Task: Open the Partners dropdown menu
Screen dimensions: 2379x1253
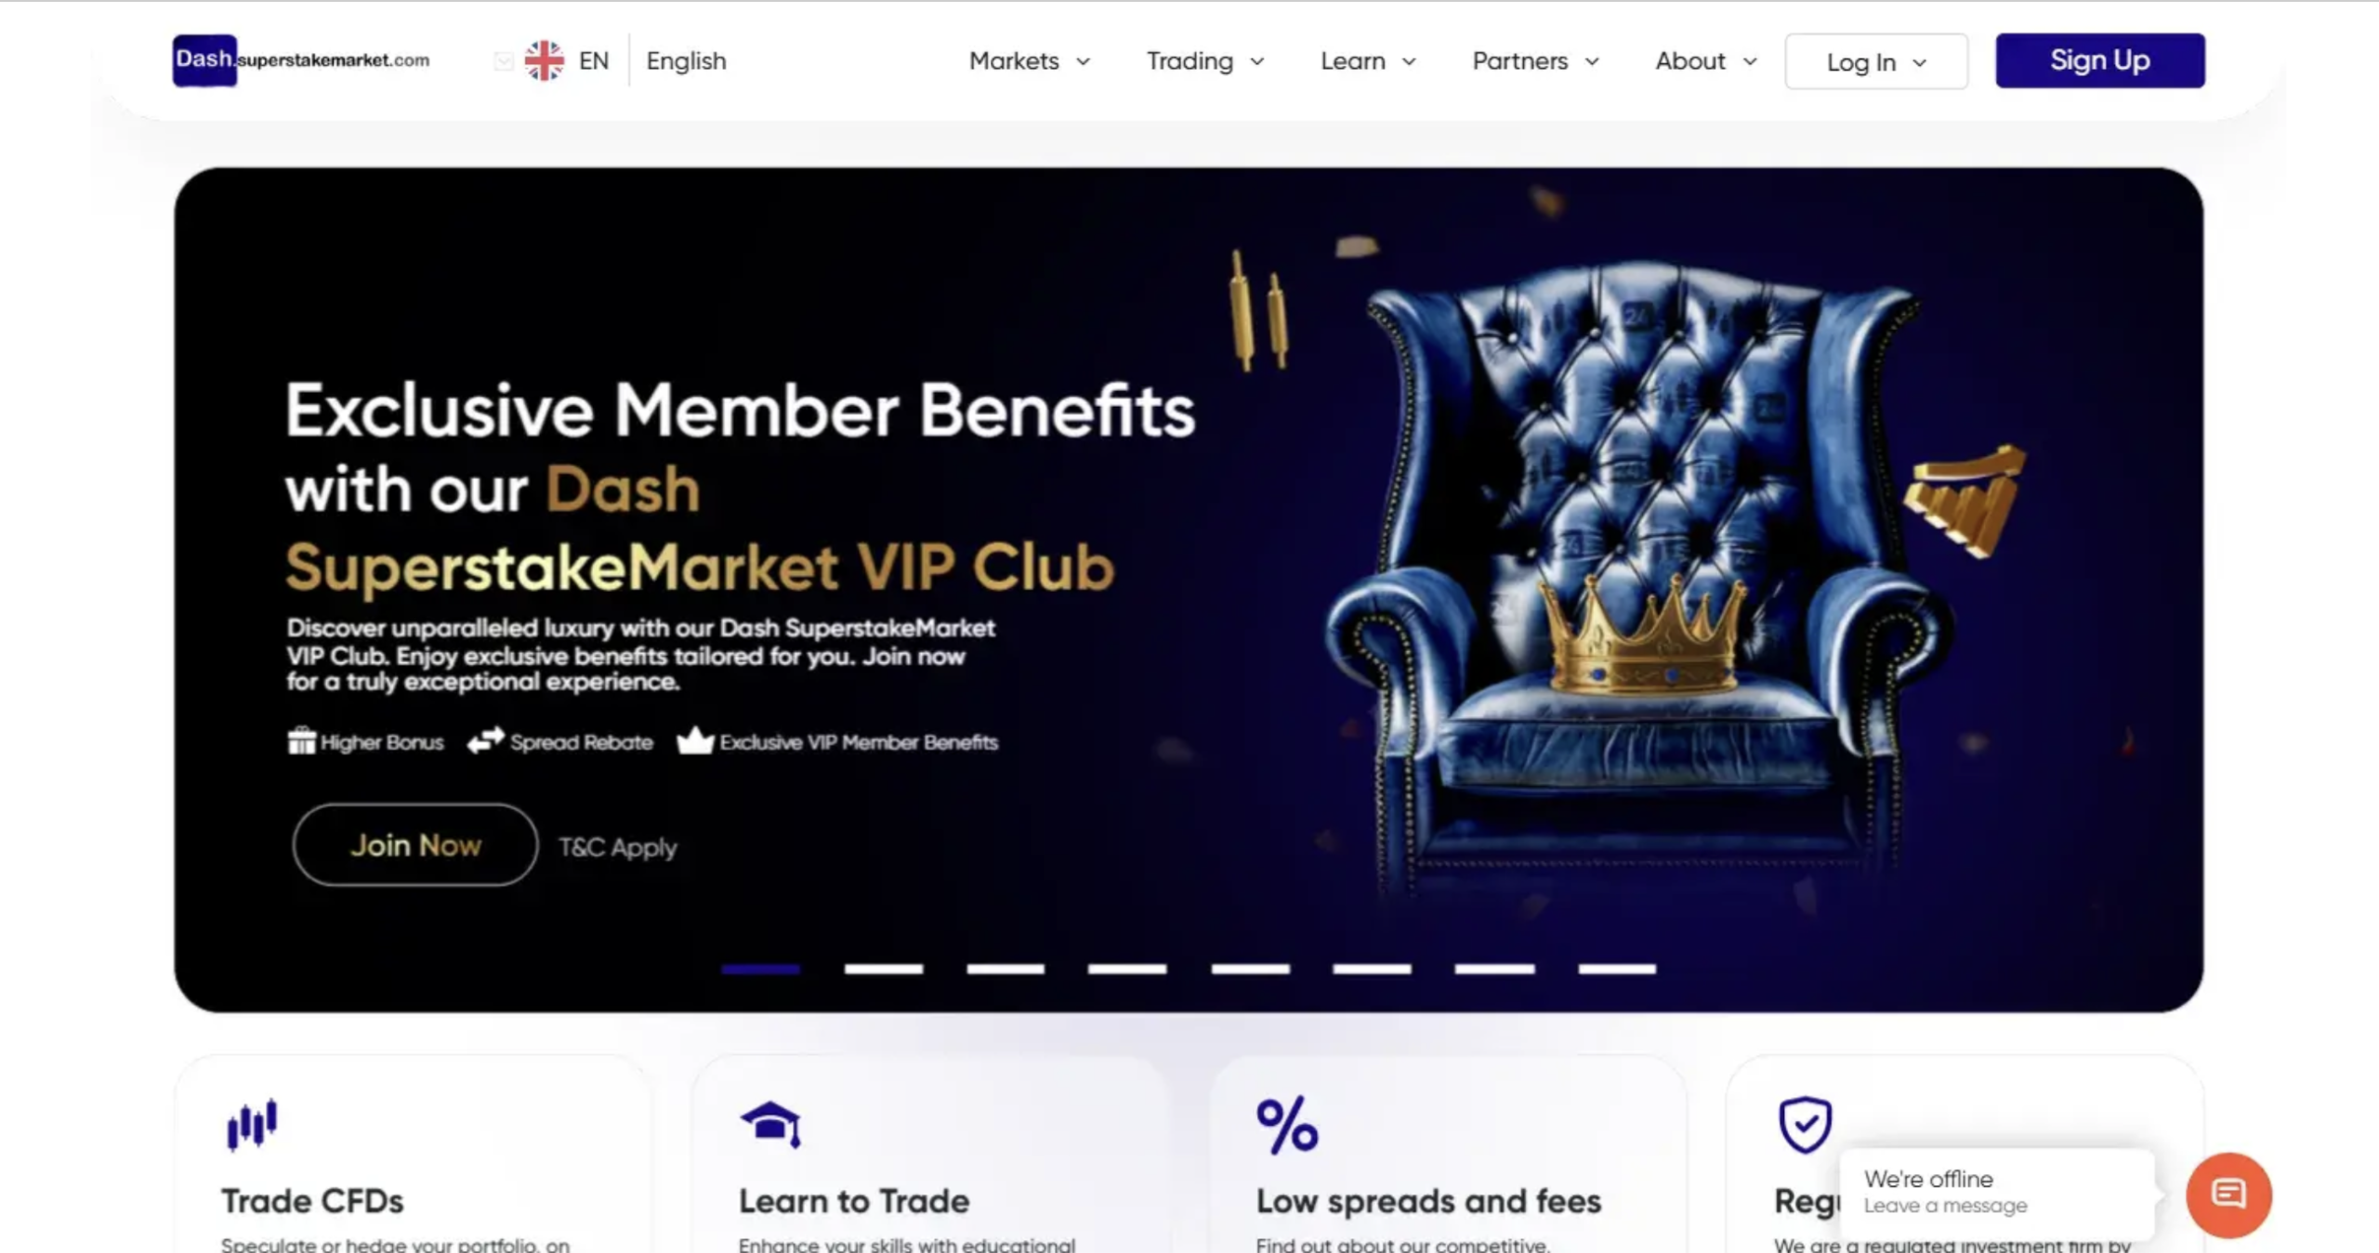Action: click(x=1535, y=61)
